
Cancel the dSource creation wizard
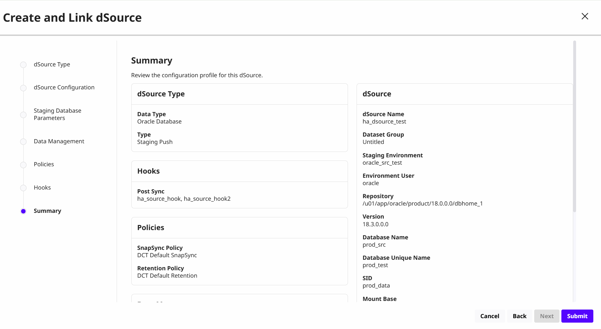coord(489,316)
